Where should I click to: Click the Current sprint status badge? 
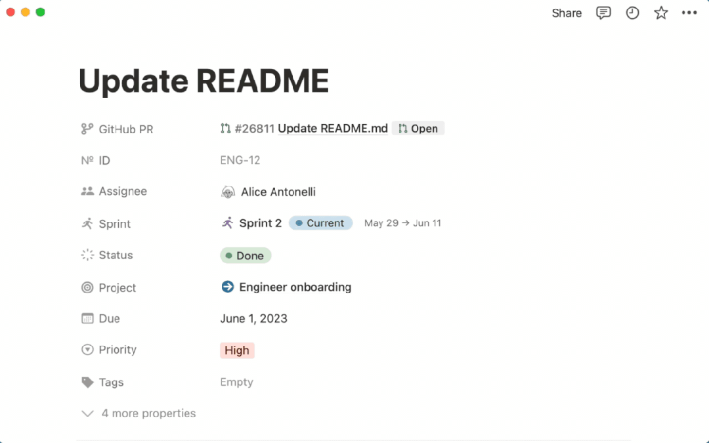(320, 223)
